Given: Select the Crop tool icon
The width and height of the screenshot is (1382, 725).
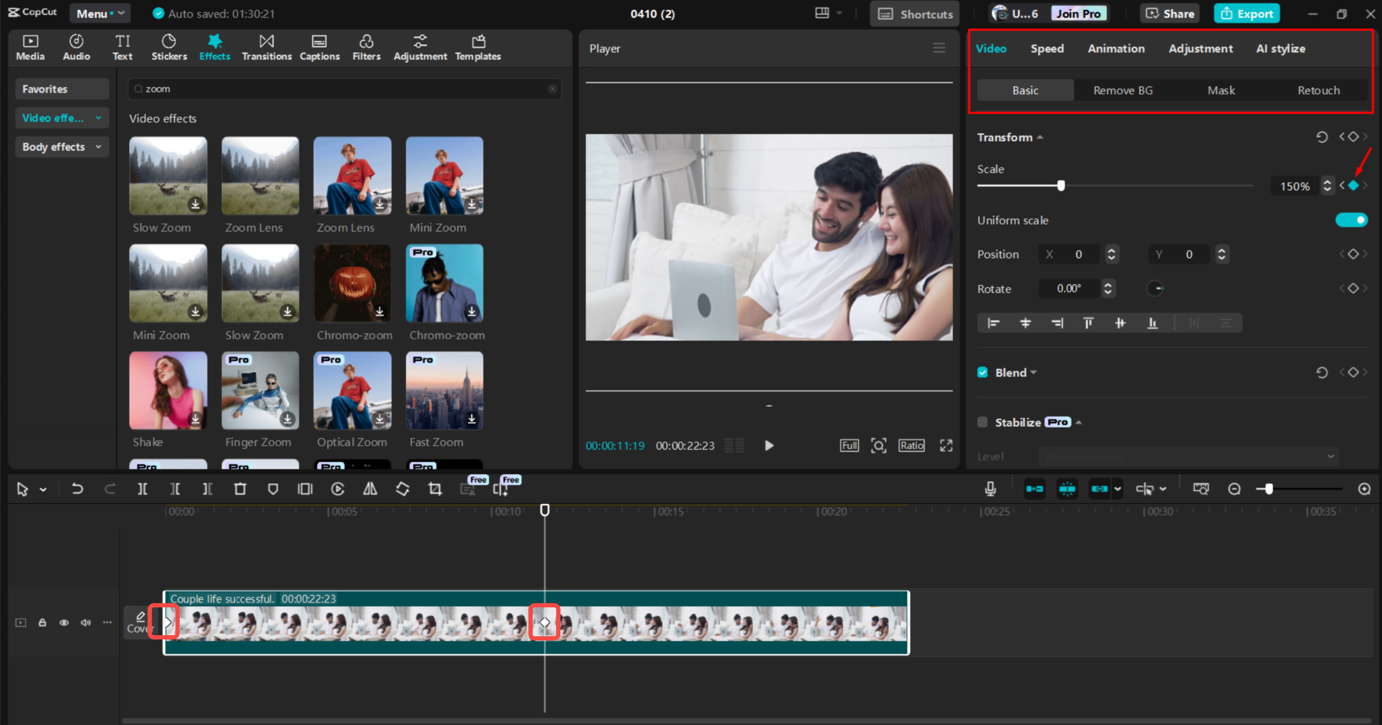Looking at the screenshot, I should click(435, 489).
